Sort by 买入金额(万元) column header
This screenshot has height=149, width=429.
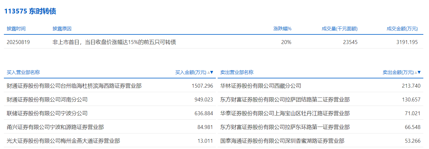(191, 72)
